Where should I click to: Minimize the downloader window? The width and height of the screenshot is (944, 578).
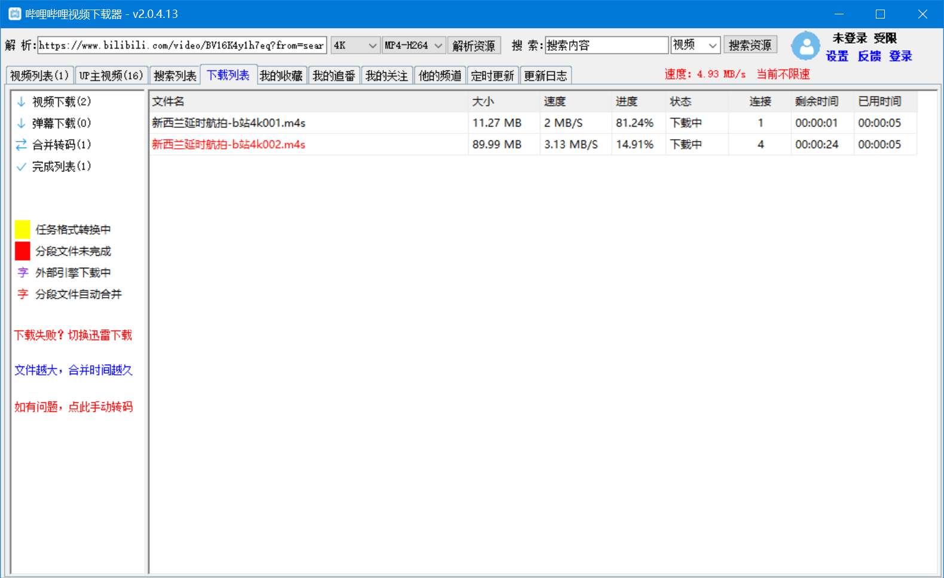coord(839,14)
